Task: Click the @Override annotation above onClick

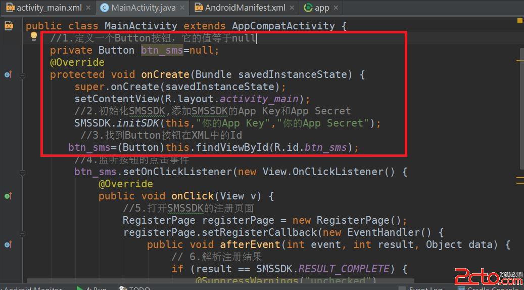Action: coord(126,184)
